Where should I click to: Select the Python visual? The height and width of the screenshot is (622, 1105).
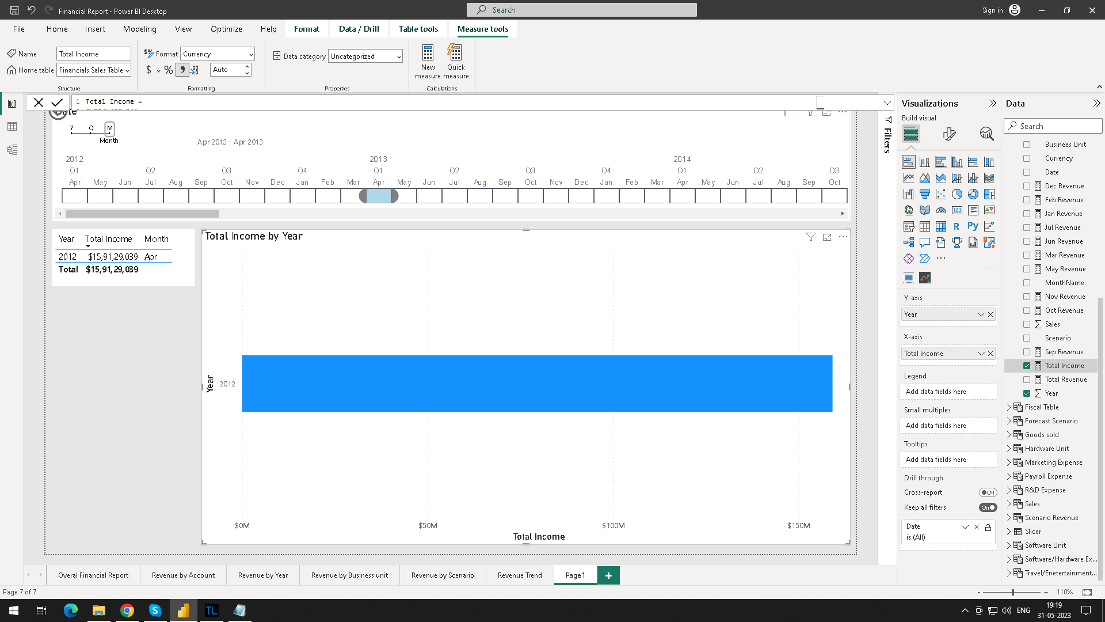click(973, 226)
